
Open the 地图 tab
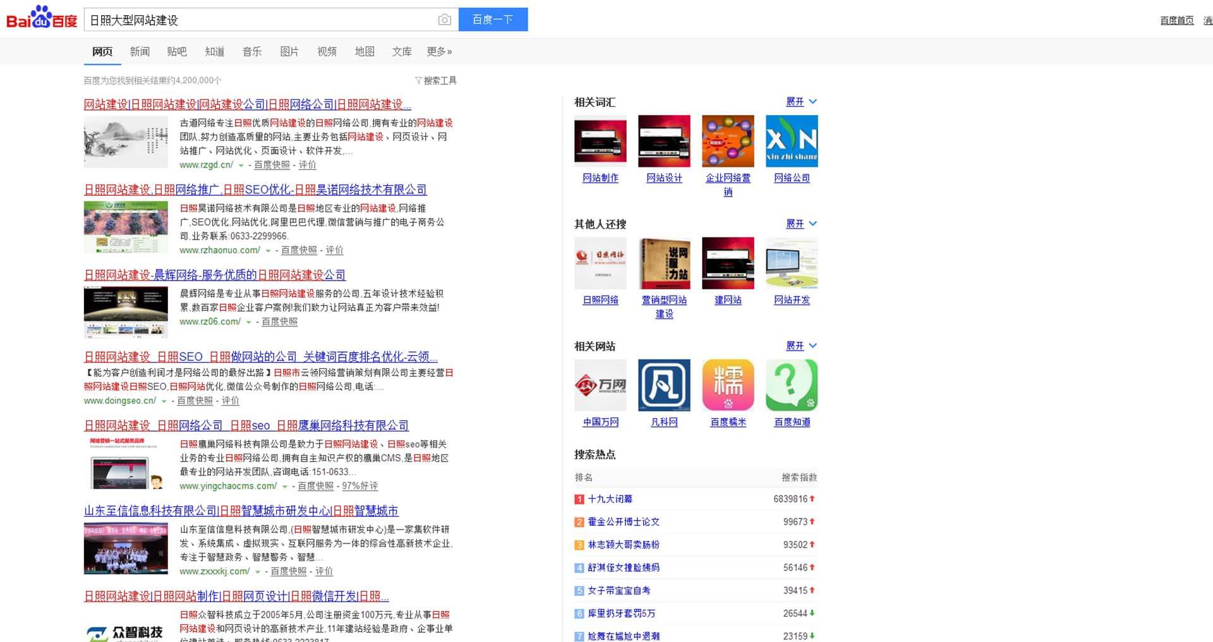[365, 51]
